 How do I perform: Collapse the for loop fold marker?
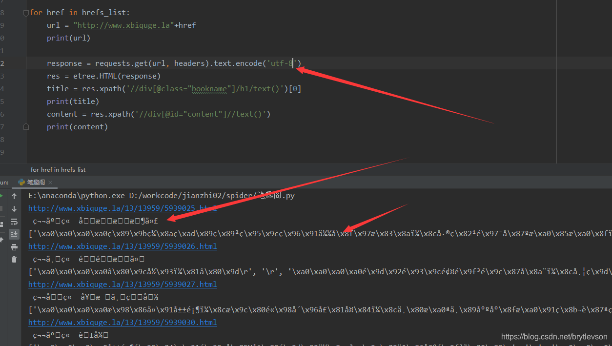[26, 13]
